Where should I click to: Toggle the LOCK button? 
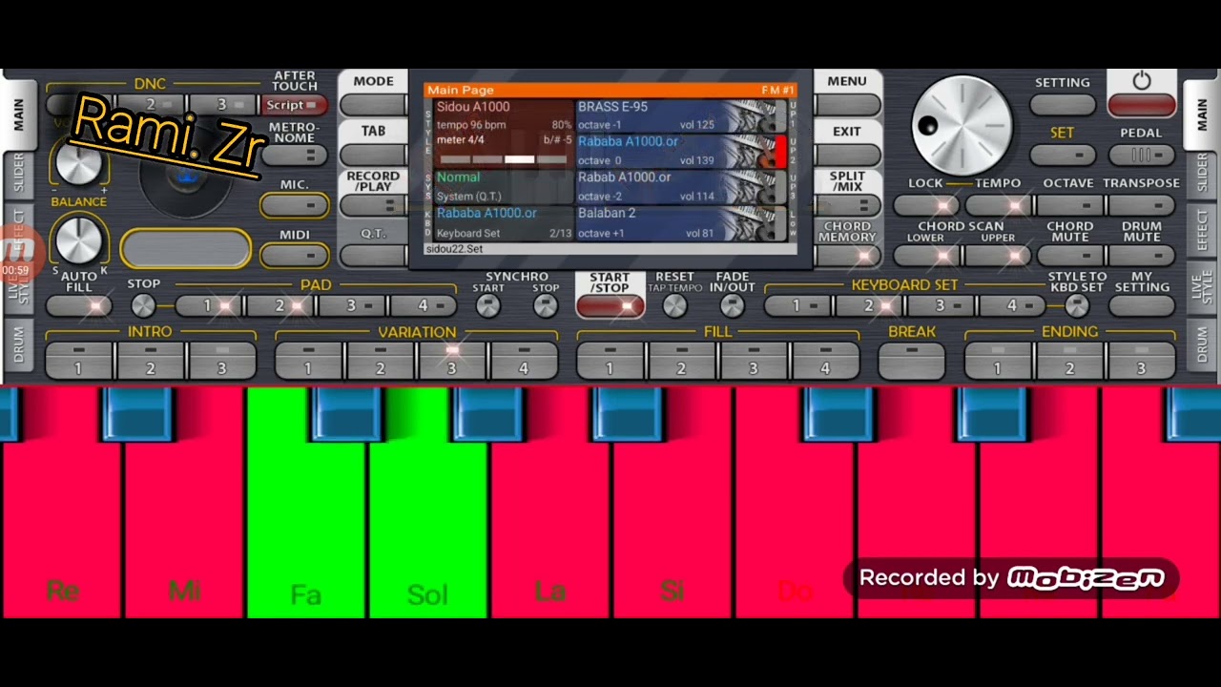(x=926, y=205)
